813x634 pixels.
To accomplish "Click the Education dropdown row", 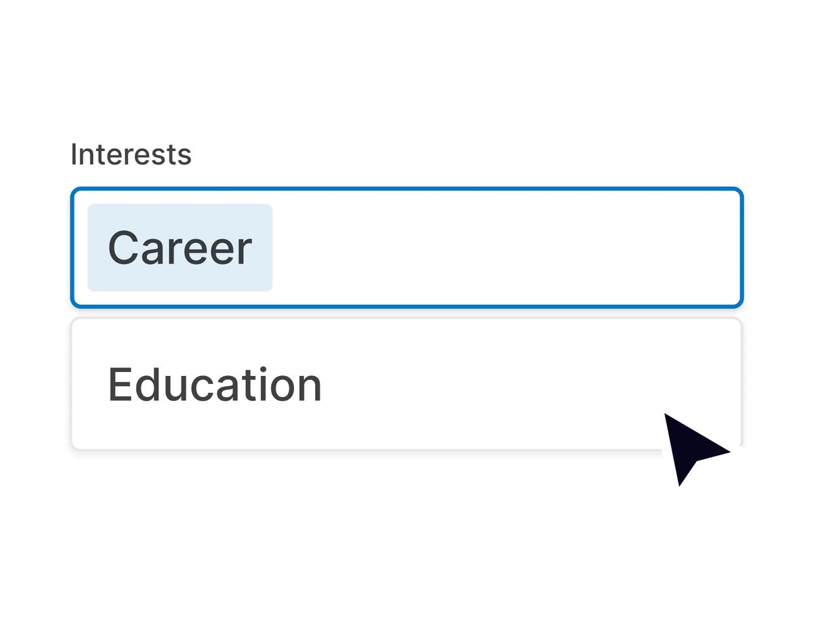I will pos(406,384).
